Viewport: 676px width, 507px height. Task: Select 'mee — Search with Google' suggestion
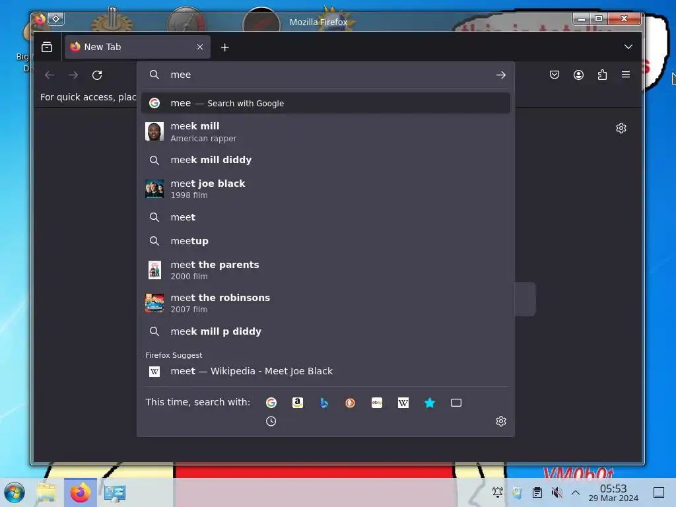pos(325,103)
